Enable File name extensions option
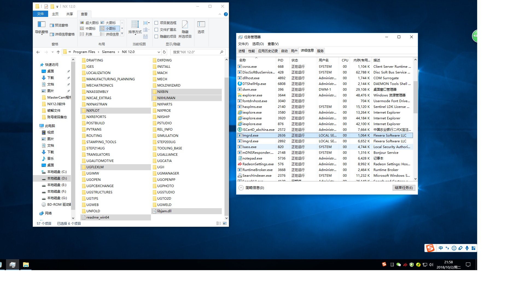The width and height of the screenshot is (525, 295). [165, 29]
